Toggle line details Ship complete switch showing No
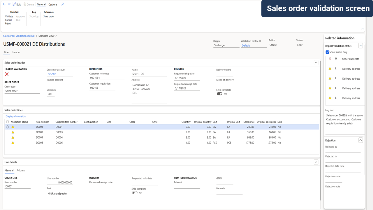Image resolution: width=373 pixels, height=210 pixels. (x=135, y=193)
